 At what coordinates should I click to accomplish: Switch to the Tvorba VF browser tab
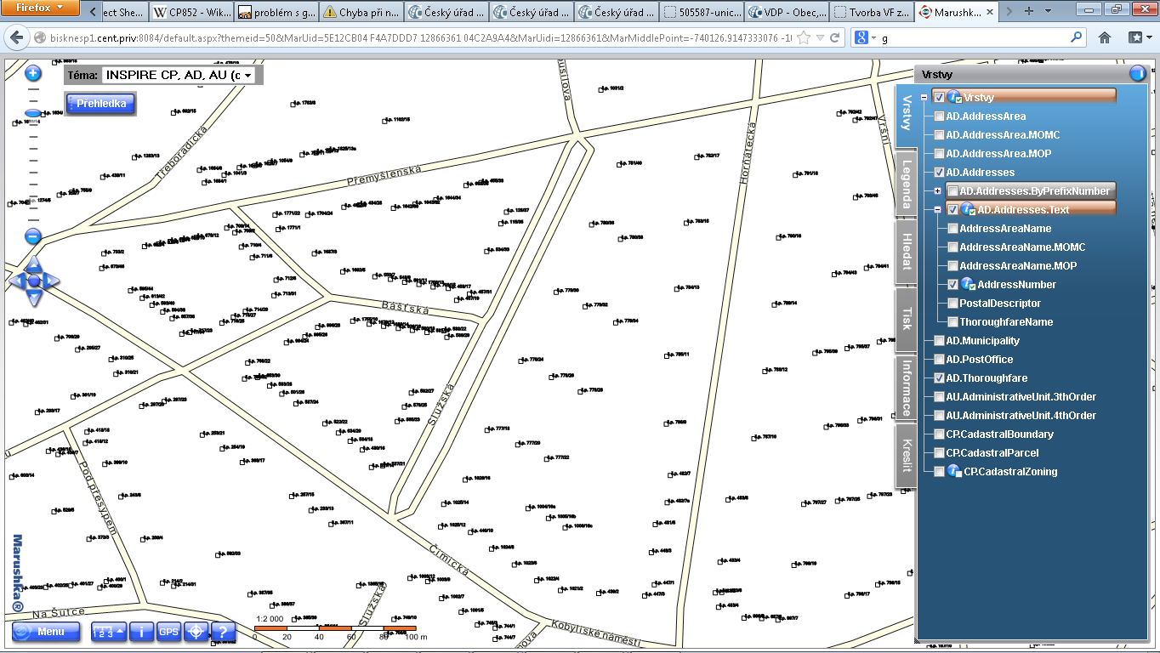(870, 13)
